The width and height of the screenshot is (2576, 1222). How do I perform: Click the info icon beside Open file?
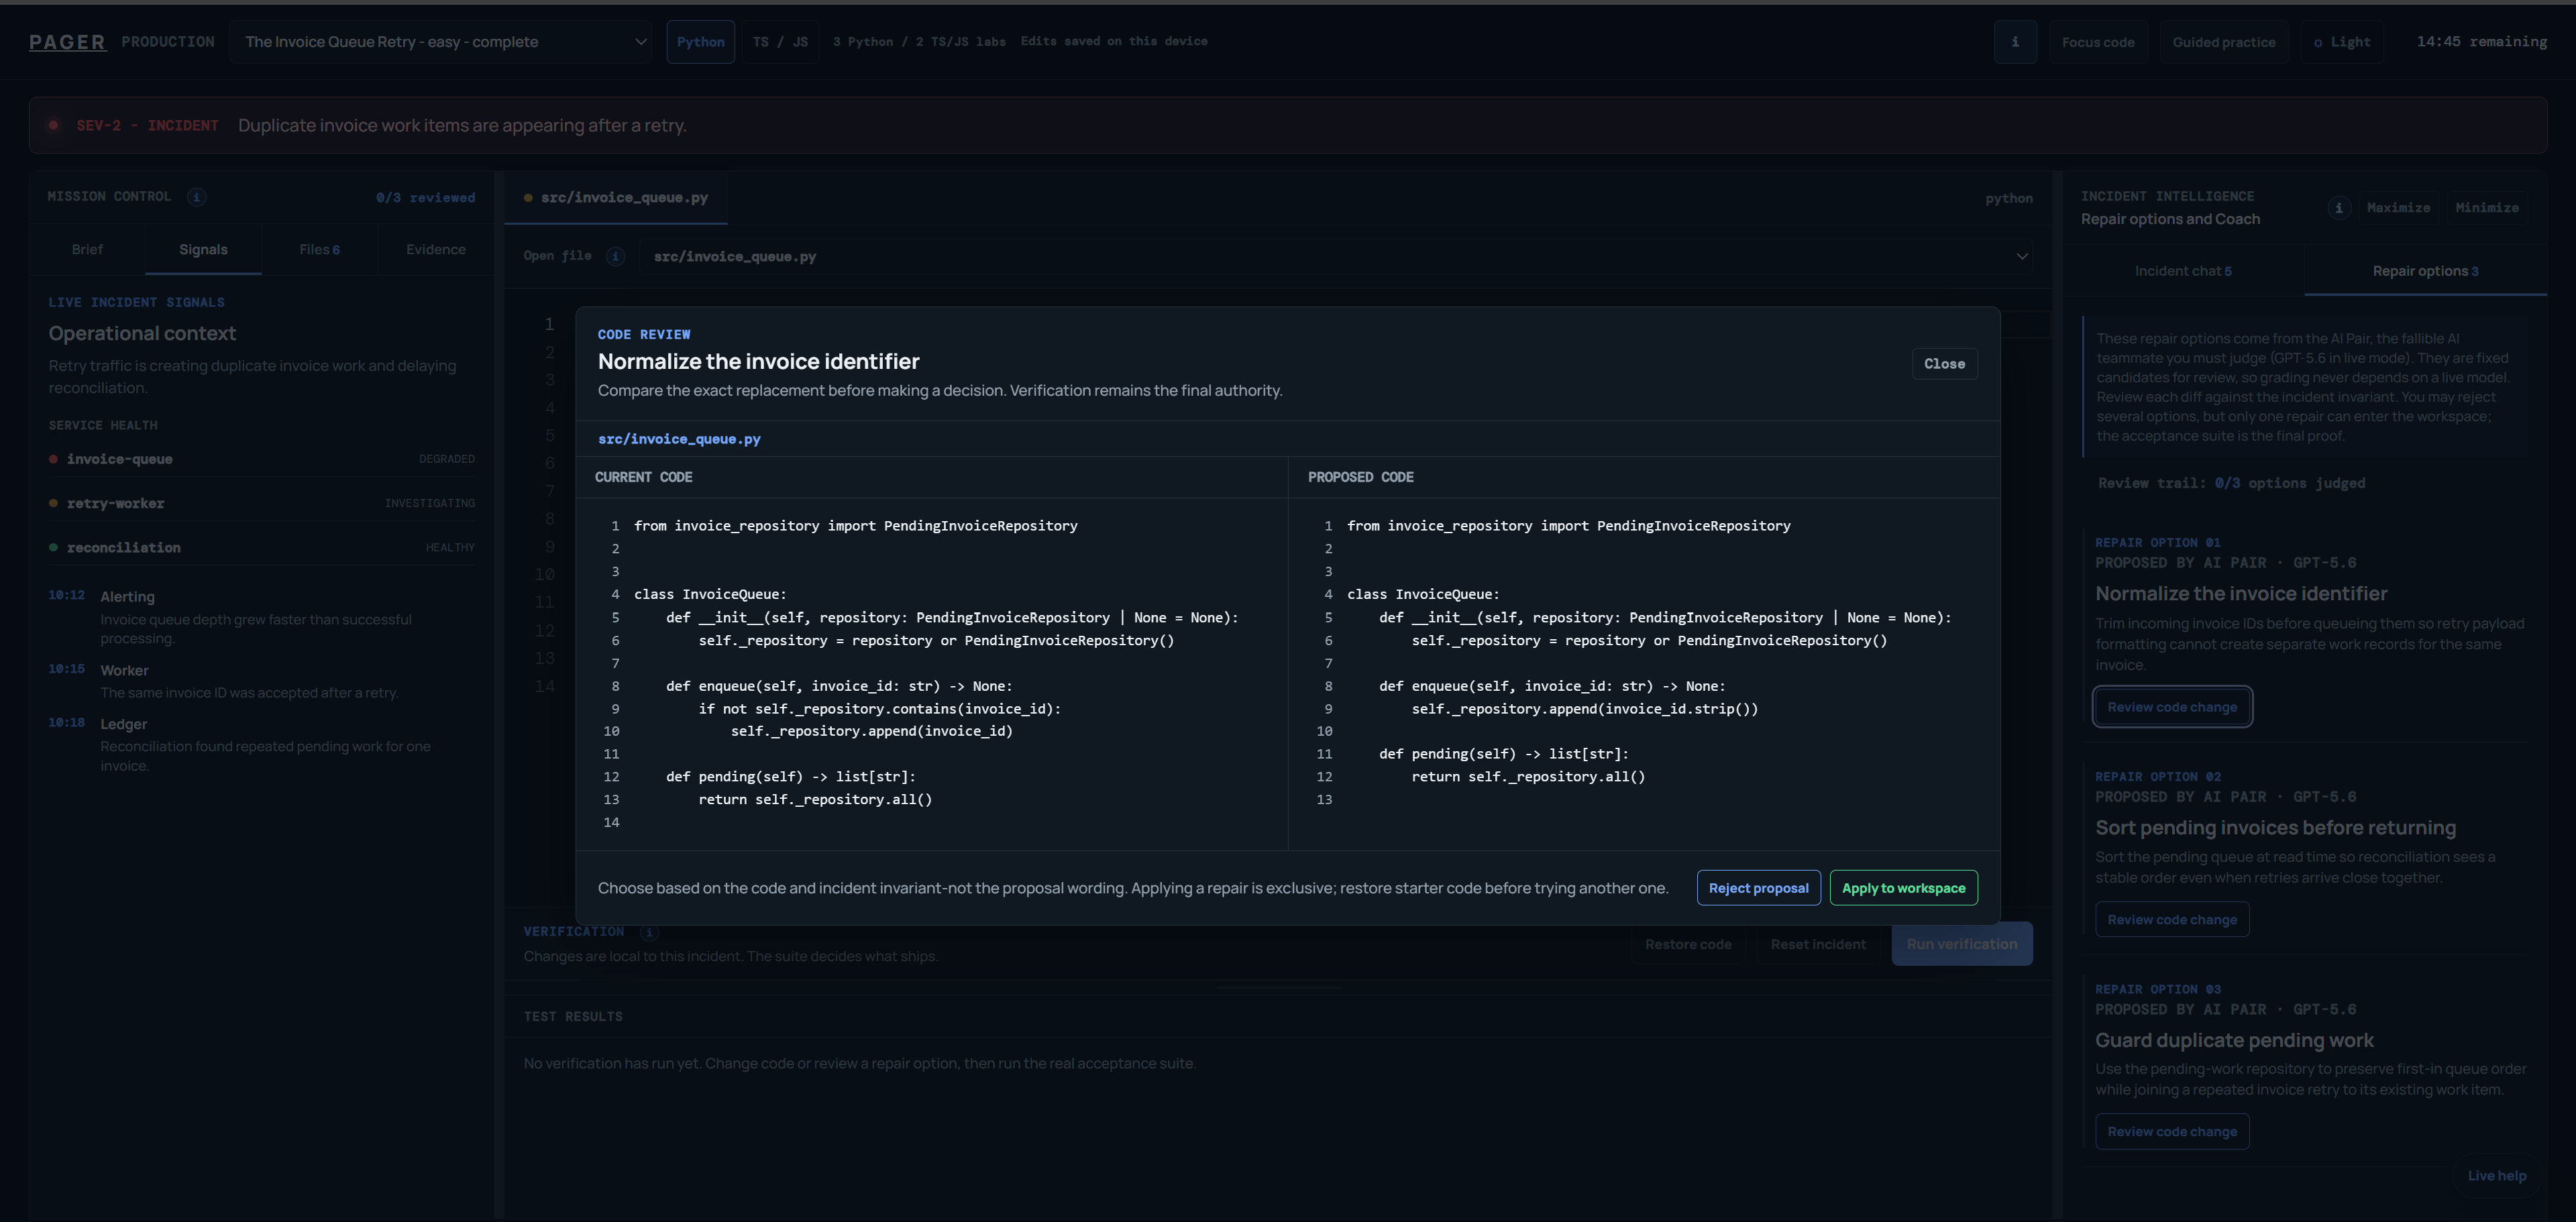point(616,256)
